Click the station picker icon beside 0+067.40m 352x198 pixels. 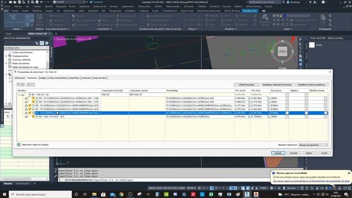click(268, 98)
